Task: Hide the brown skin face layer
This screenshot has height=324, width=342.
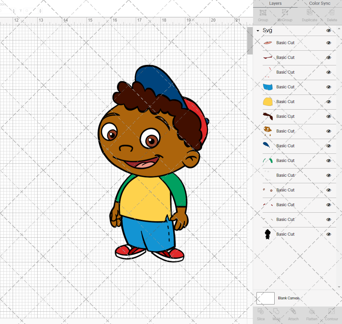Action: pyautogui.click(x=328, y=131)
